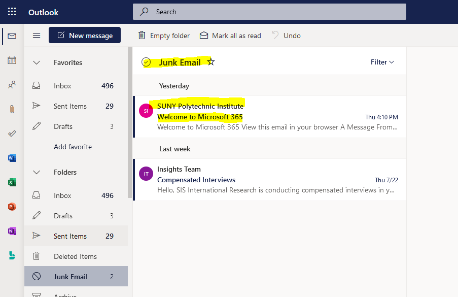Viewport: 458px width, 297px height.
Task: Open the Deleted Items folder
Action: point(76,256)
